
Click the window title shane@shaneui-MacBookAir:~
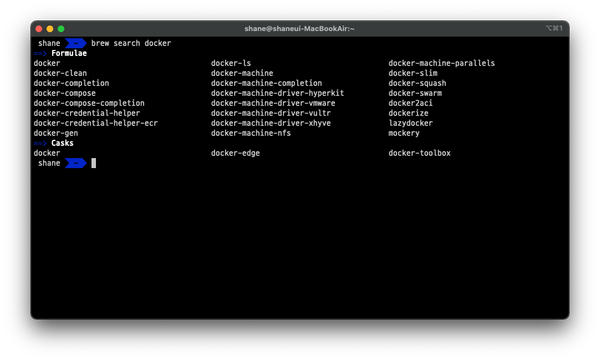point(299,29)
